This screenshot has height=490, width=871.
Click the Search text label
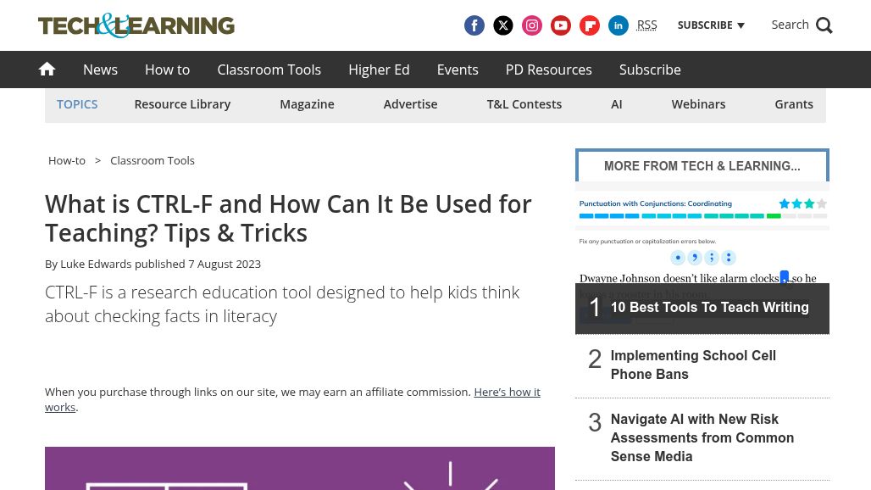790,25
